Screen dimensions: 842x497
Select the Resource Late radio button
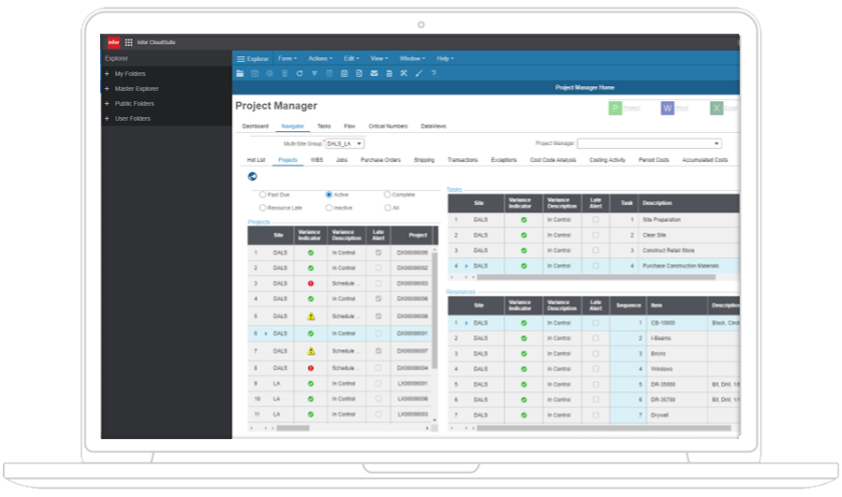(x=262, y=208)
